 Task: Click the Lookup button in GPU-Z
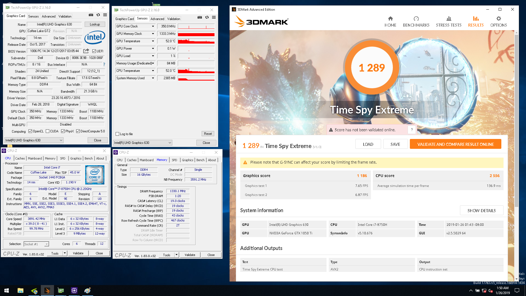tap(95, 24)
